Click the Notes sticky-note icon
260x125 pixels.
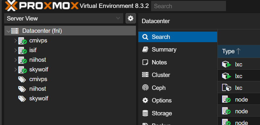(x=145, y=62)
